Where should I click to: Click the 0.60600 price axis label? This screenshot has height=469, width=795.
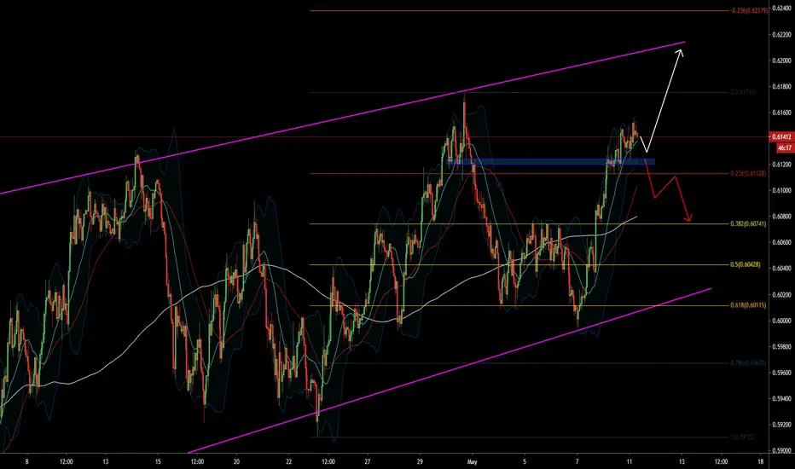pyautogui.click(x=781, y=242)
